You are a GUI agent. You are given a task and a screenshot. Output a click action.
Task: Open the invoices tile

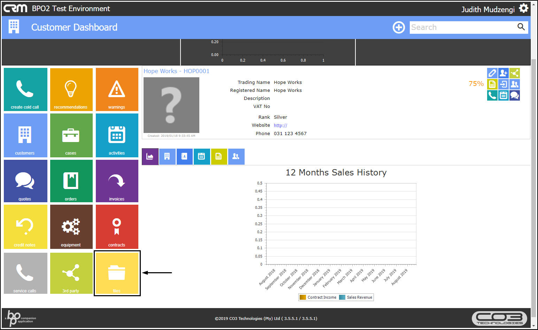tap(117, 181)
